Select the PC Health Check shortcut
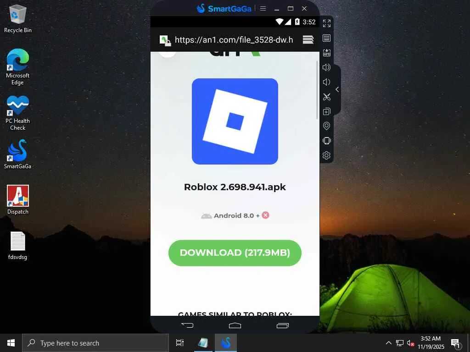The height and width of the screenshot is (352, 470). click(18, 113)
